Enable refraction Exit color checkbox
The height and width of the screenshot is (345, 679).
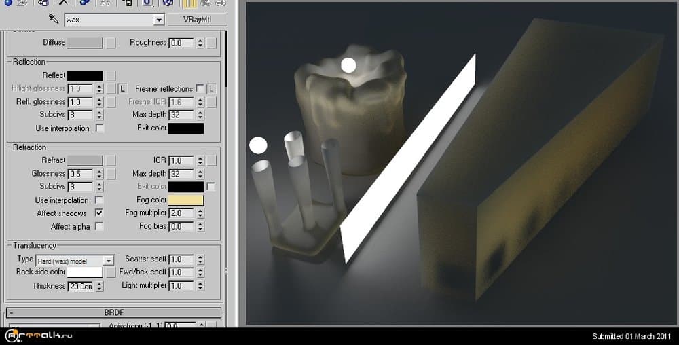[x=211, y=187]
